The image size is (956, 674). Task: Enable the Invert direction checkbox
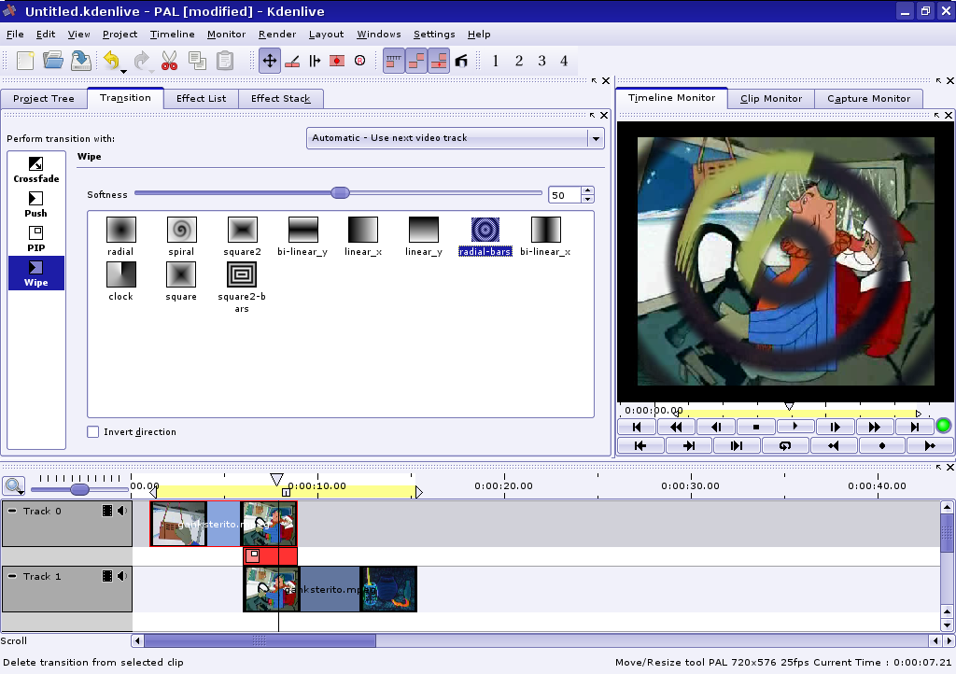click(93, 432)
